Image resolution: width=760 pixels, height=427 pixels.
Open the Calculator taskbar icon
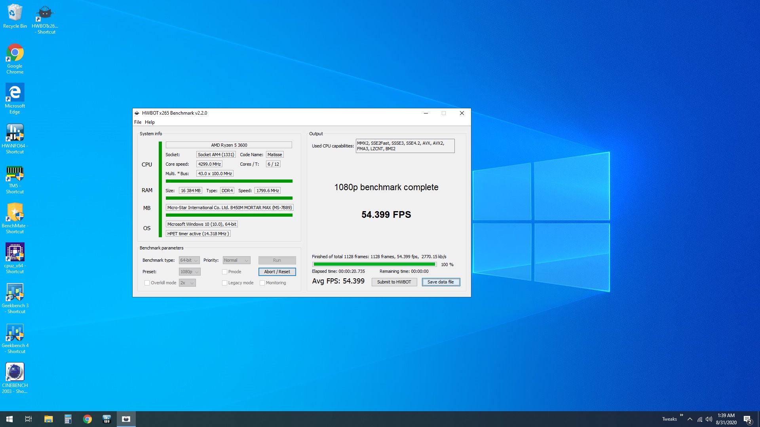pyautogui.click(x=68, y=419)
